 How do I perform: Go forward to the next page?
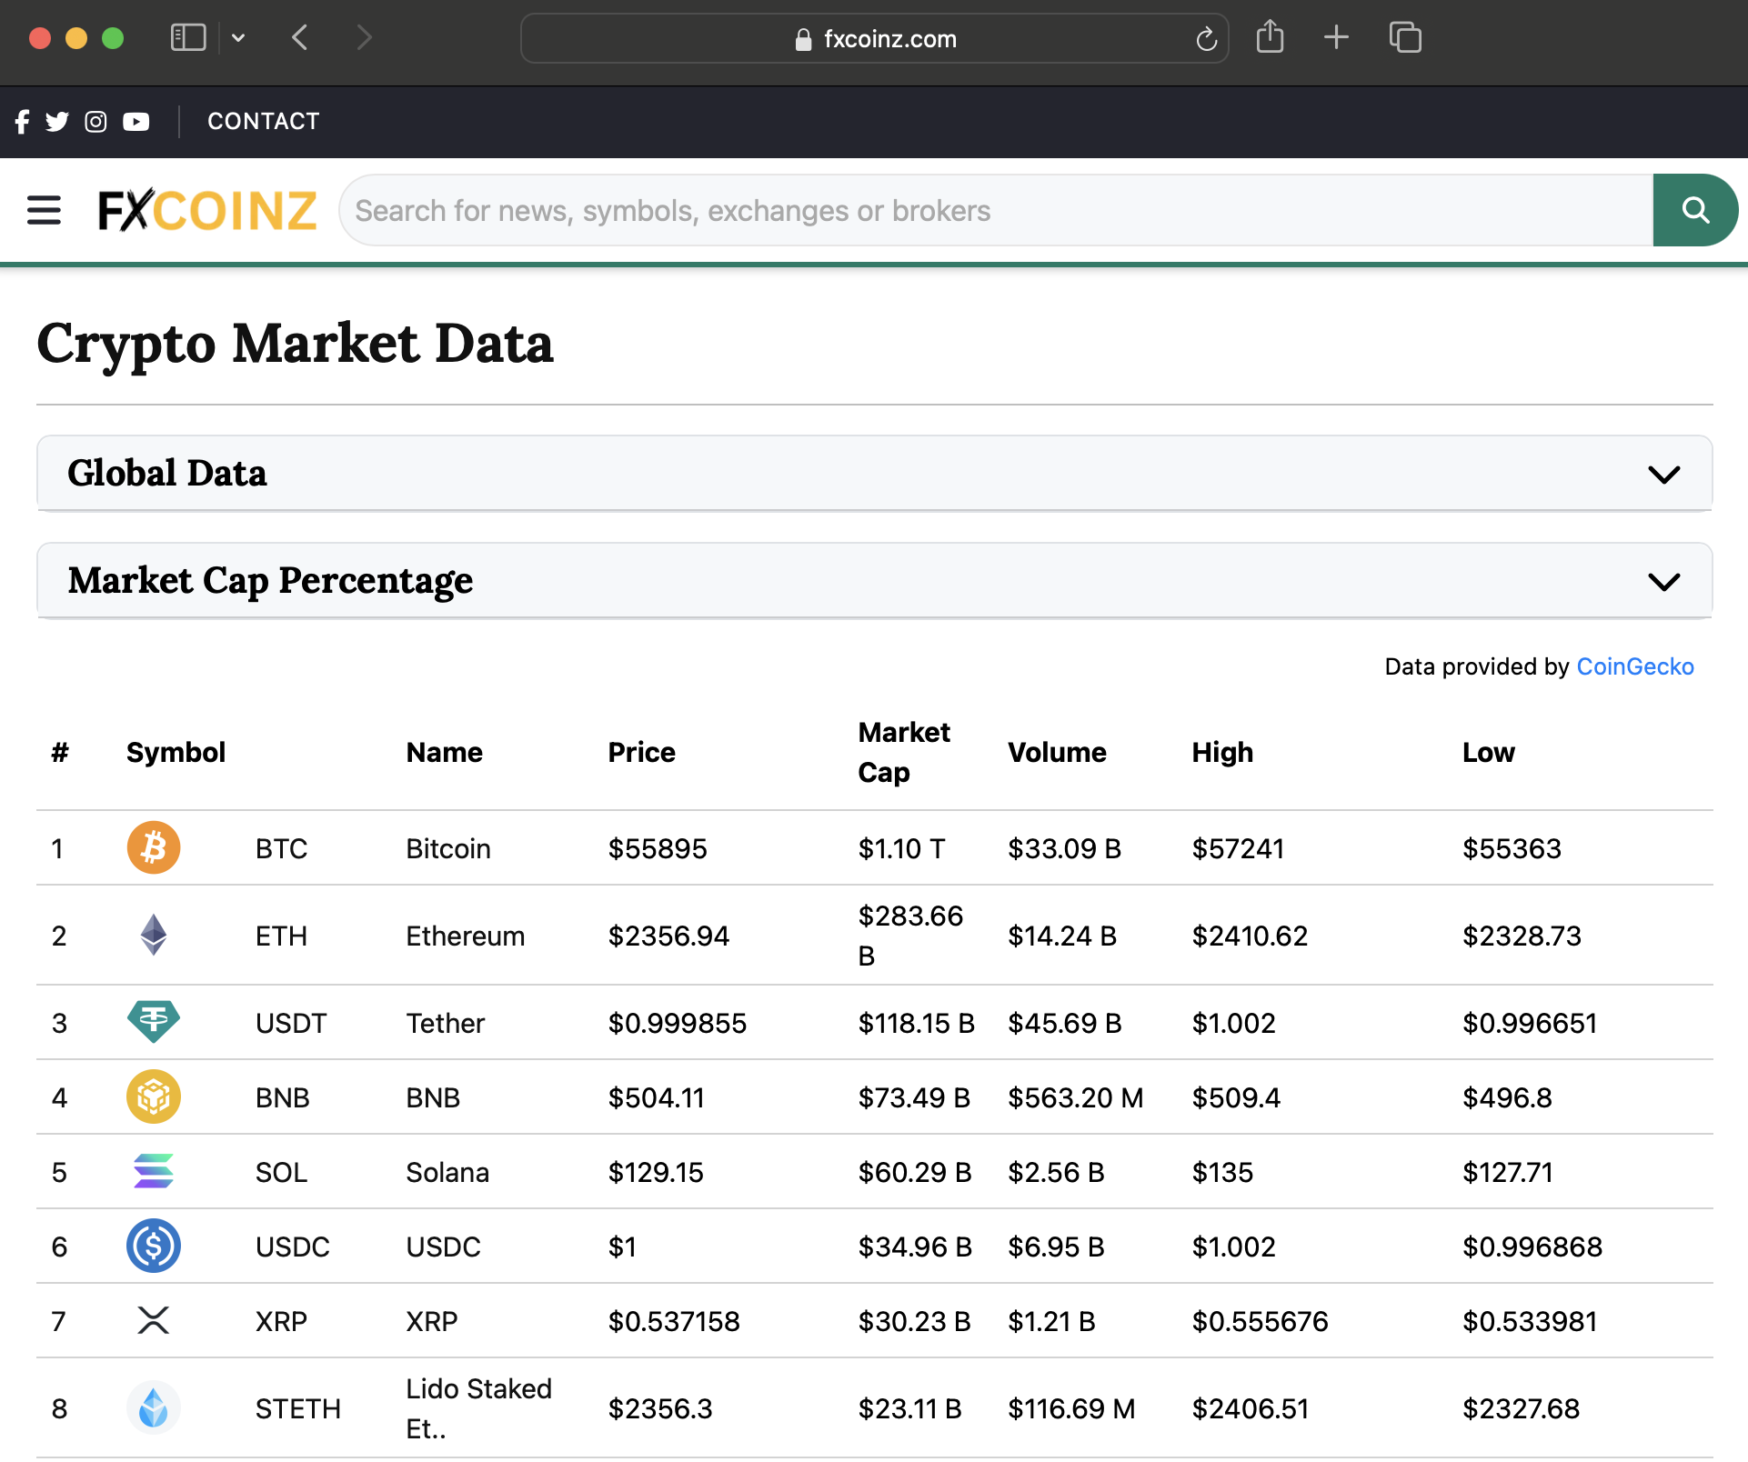364,37
